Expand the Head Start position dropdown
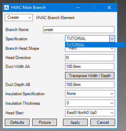Screen dimensions: 126x131 click(x=90, y=113)
